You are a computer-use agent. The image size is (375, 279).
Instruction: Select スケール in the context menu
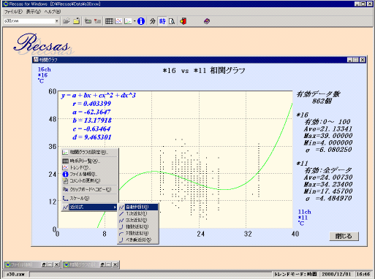click(89, 198)
